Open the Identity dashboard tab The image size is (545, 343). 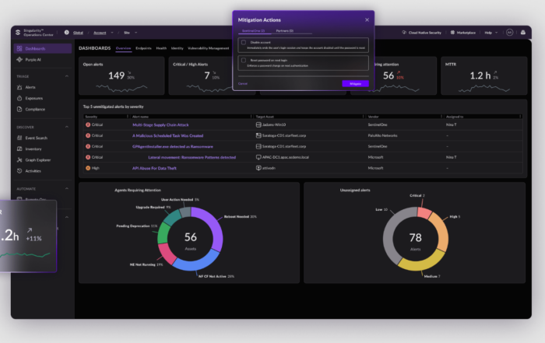(178, 48)
